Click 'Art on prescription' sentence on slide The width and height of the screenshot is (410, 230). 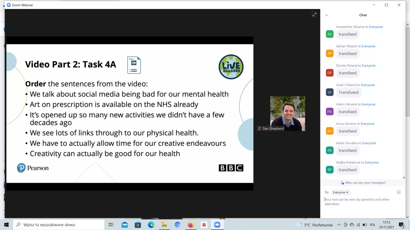pyautogui.click(x=114, y=104)
